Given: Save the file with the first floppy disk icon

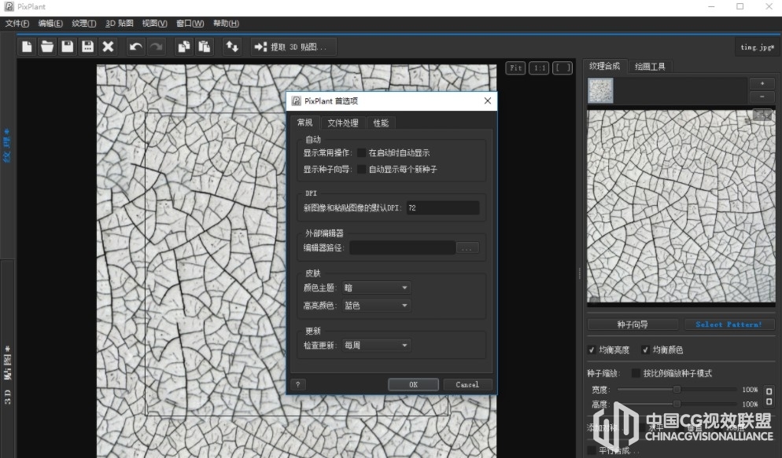Looking at the screenshot, I should 68,47.
